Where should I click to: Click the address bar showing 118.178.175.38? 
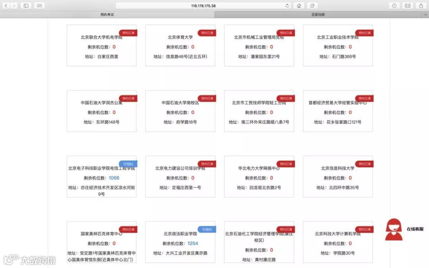pyautogui.click(x=203, y=6)
